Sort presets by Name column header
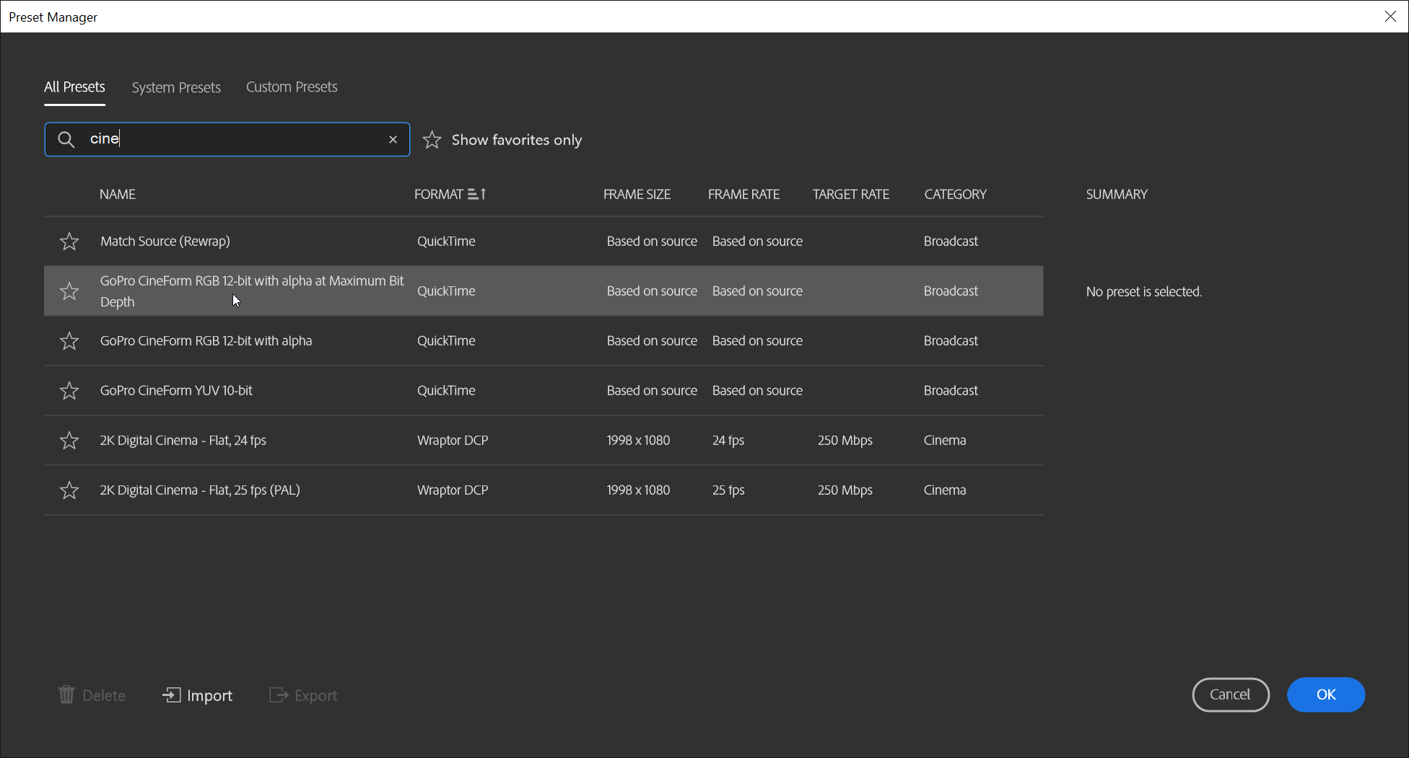 (118, 194)
